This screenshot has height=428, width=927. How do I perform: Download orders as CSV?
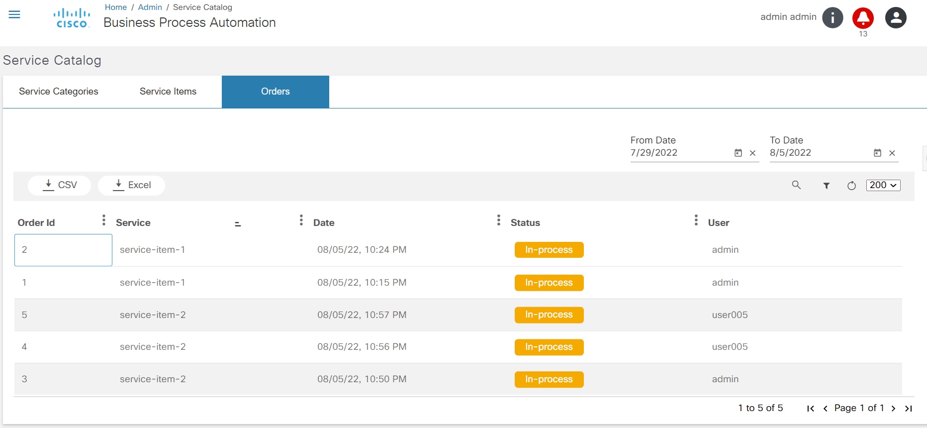pos(59,185)
